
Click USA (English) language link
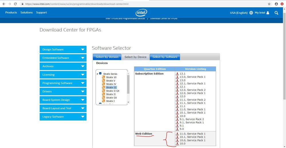pos(239,13)
